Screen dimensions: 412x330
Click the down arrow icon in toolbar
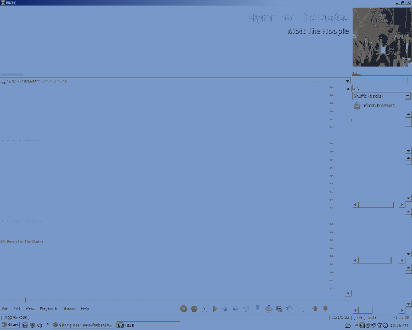pyautogui.click(x=325, y=309)
